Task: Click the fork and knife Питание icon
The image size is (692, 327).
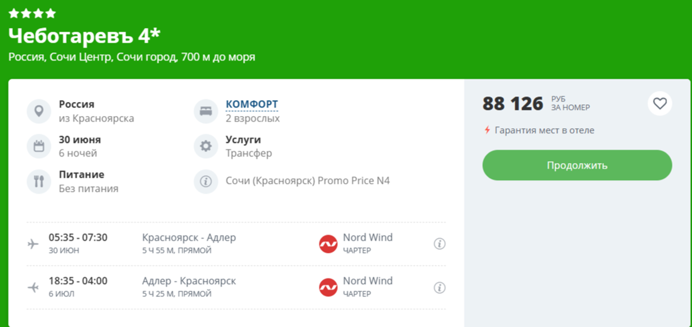Action: [39, 181]
